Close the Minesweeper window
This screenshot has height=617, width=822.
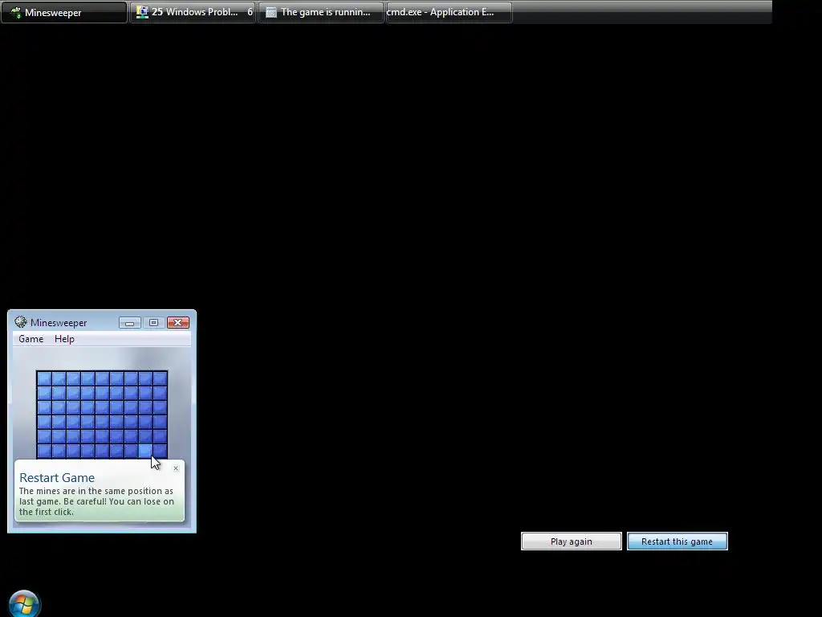[178, 323]
